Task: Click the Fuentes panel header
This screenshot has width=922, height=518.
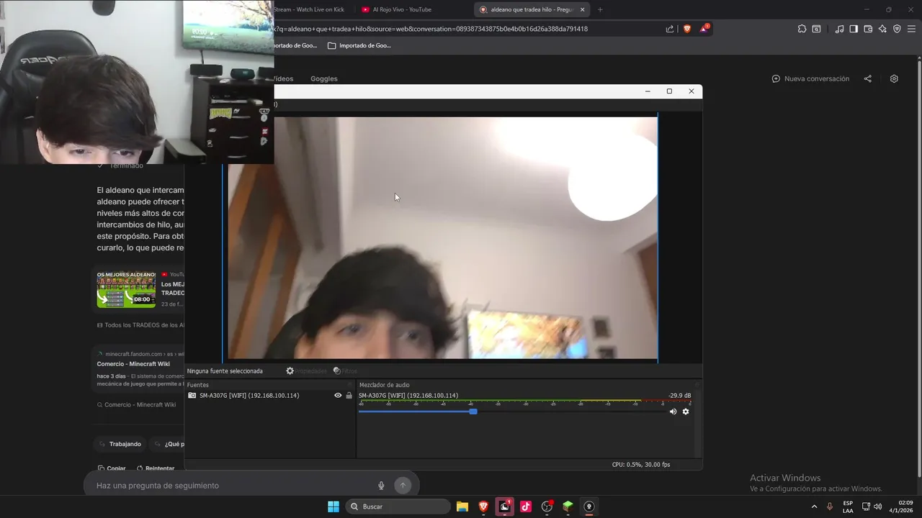Action: pyautogui.click(x=198, y=385)
